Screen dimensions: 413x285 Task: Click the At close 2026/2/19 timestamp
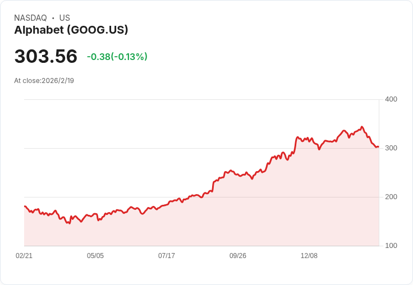[44, 80]
